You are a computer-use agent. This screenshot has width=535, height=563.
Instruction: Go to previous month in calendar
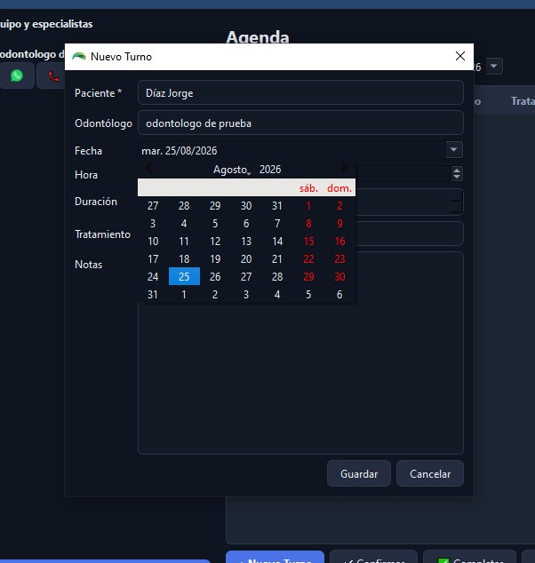click(148, 168)
